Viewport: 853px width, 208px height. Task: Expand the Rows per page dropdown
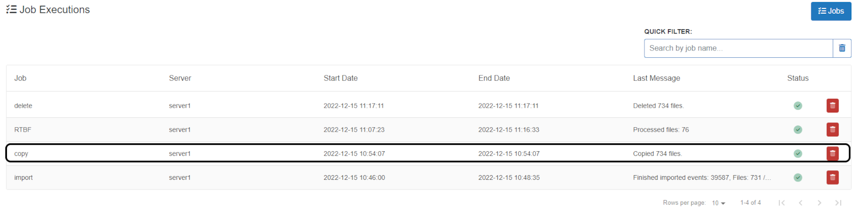(x=719, y=203)
